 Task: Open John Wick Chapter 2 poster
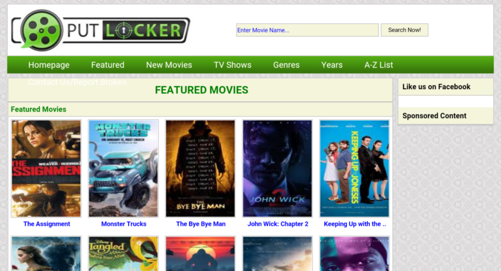pyautogui.click(x=277, y=169)
